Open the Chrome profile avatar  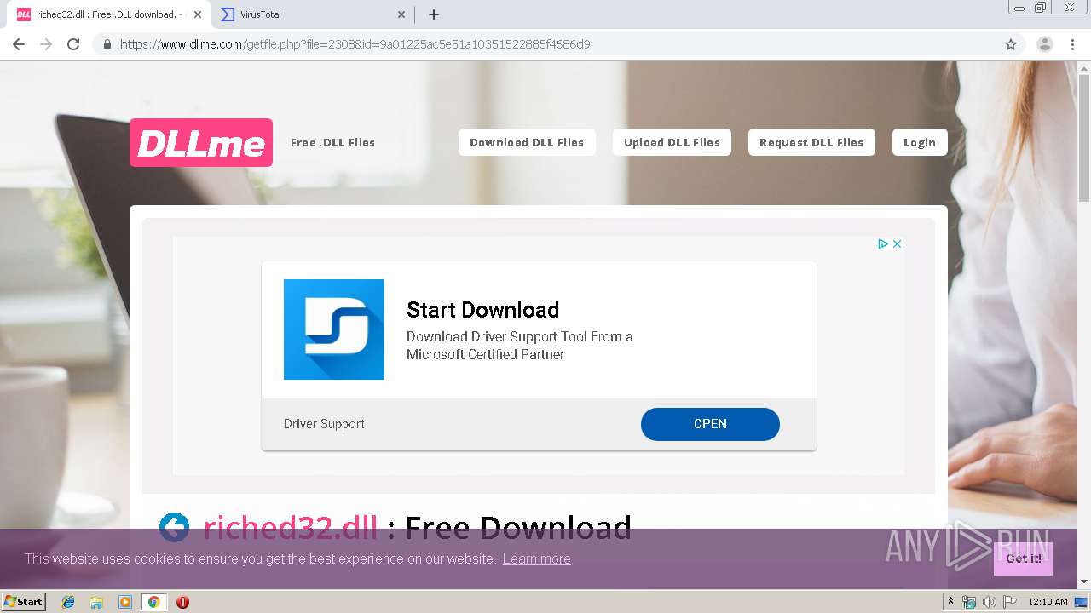point(1044,44)
